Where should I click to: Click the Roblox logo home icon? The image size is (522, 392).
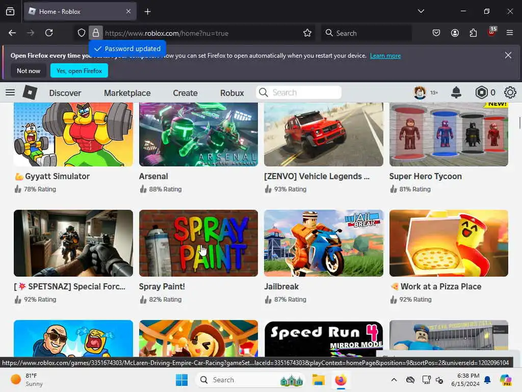coord(30,92)
